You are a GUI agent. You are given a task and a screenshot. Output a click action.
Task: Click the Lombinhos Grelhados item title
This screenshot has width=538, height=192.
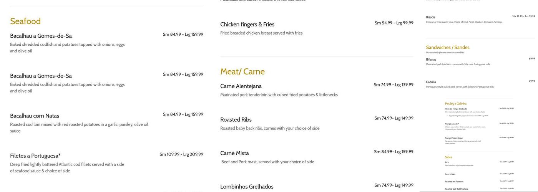(x=247, y=187)
